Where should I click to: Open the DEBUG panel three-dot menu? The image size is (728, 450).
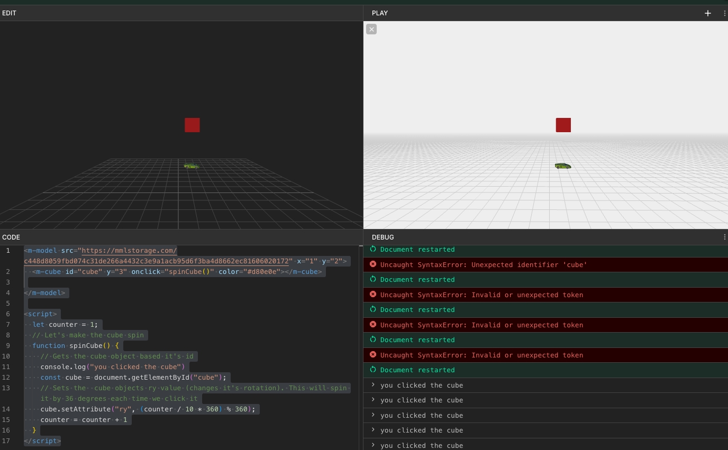pos(724,237)
